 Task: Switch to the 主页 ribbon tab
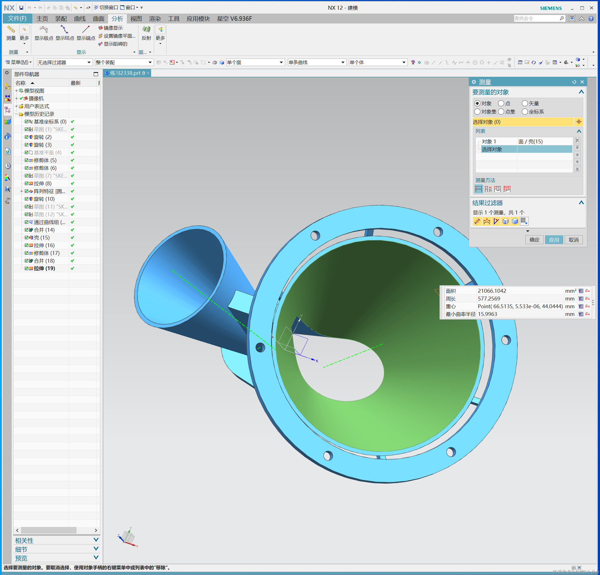pos(42,19)
